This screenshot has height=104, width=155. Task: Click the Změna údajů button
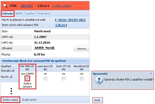click(x=10, y=100)
